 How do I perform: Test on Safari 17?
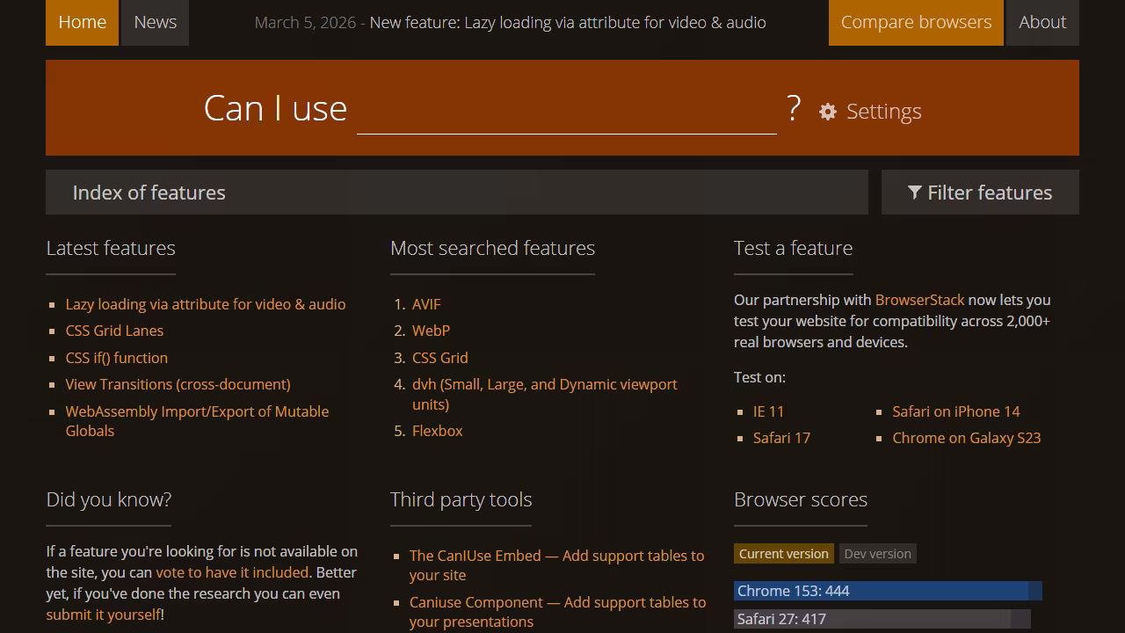point(781,438)
